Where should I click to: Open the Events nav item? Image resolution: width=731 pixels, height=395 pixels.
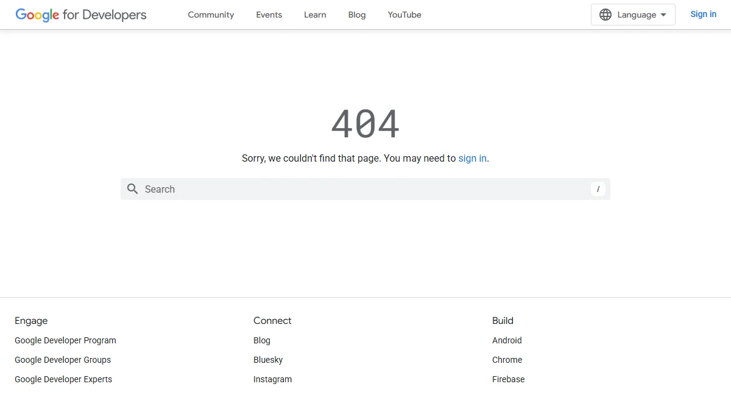(x=269, y=15)
